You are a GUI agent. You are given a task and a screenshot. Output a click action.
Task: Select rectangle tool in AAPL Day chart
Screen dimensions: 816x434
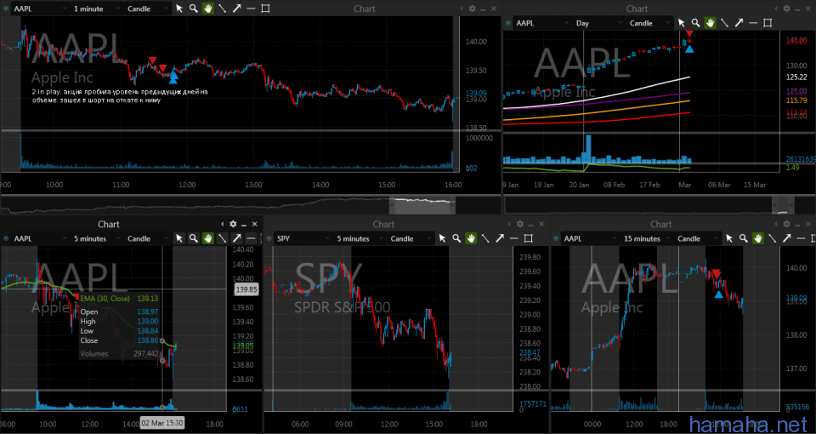pyautogui.click(x=767, y=23)
